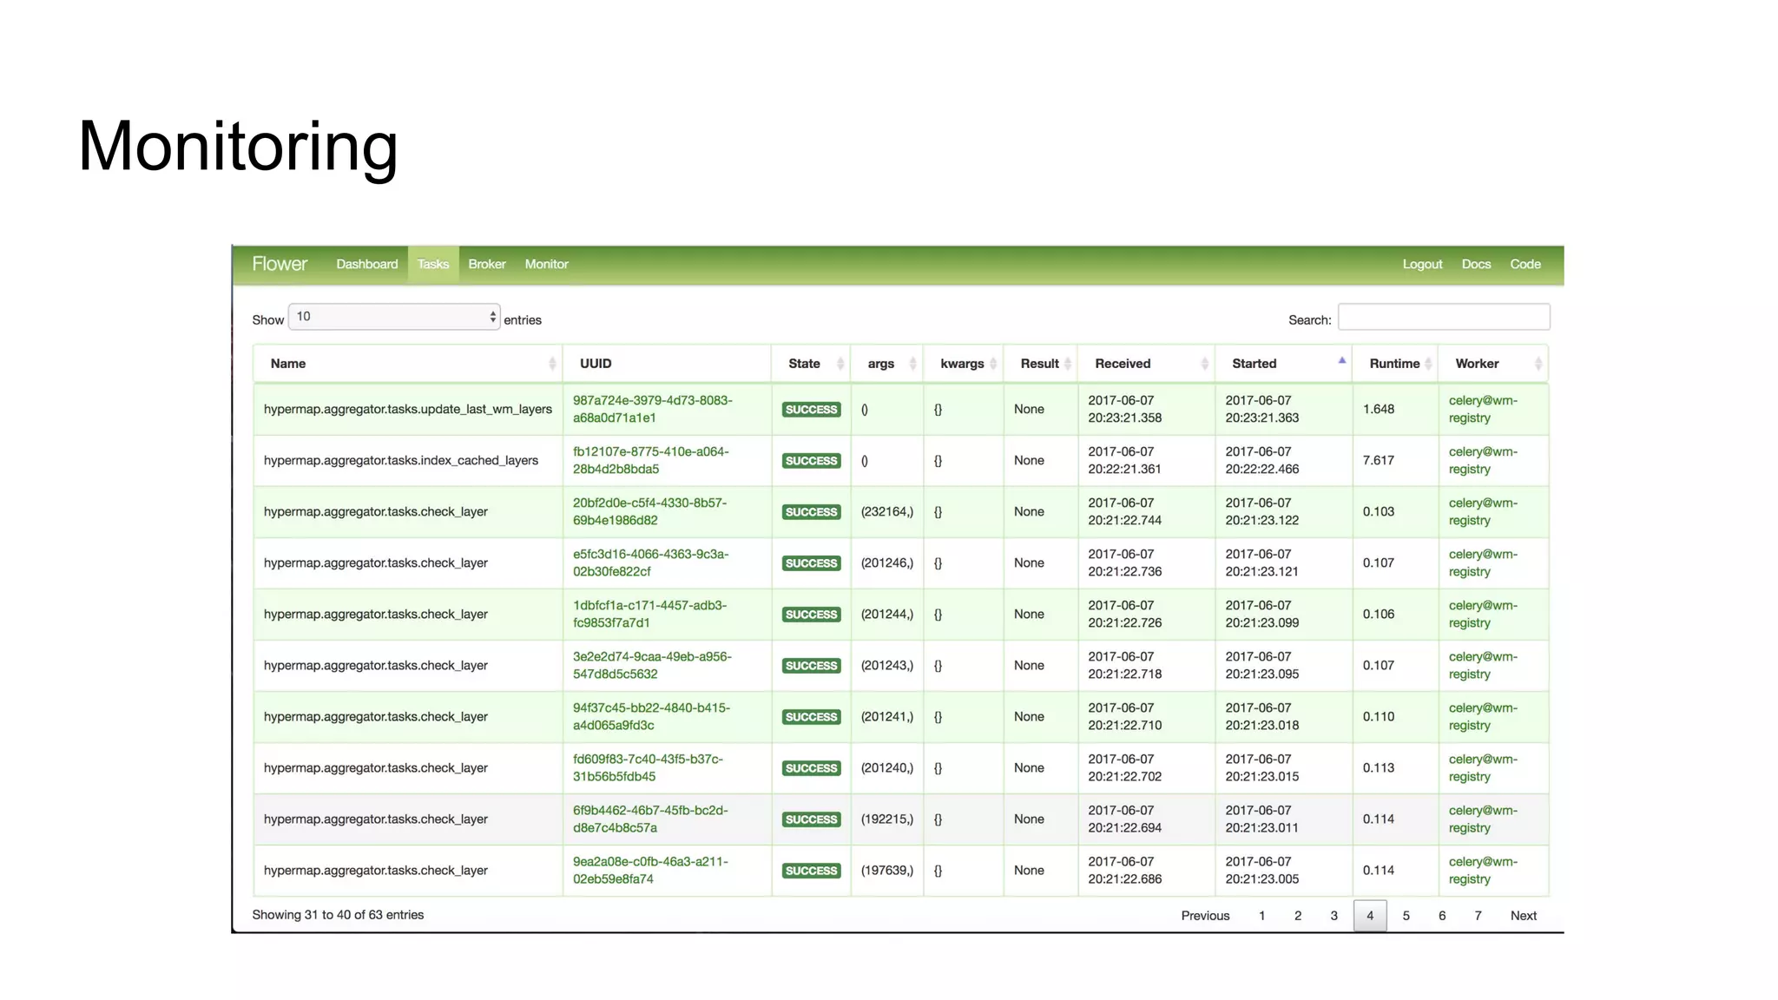Select the Tasks tab

433,264
